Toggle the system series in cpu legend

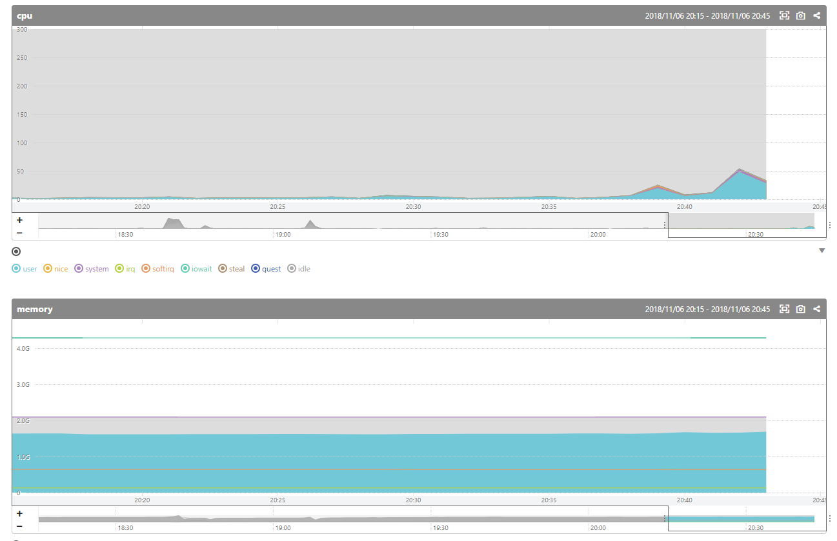coord(92,269)
